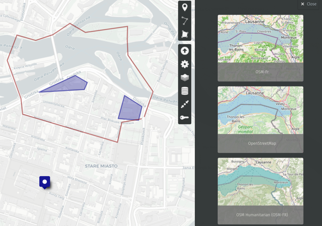Open the tilelayers database icon
The image size is (322, 226).
pyautogui.click(x=185, y=91)
